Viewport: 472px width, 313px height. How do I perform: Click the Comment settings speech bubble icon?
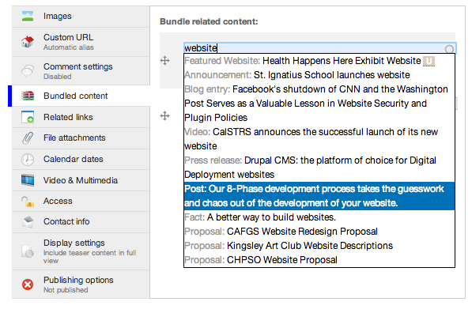(28, 70)
